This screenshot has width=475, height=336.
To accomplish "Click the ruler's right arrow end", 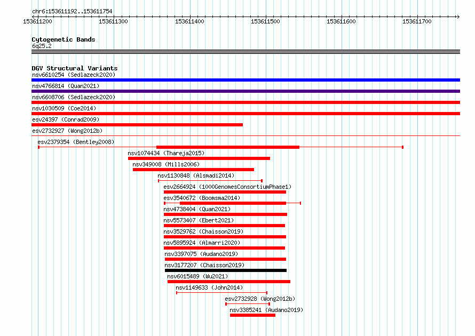I will tap(458, 17).
